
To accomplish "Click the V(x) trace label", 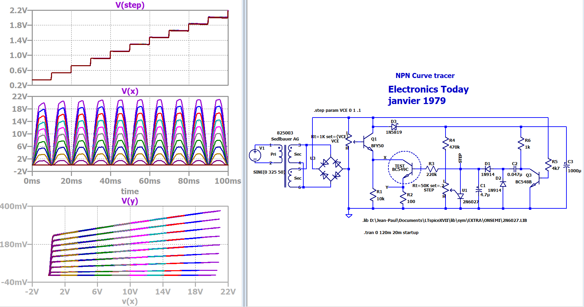I will (x=130, y=91).
